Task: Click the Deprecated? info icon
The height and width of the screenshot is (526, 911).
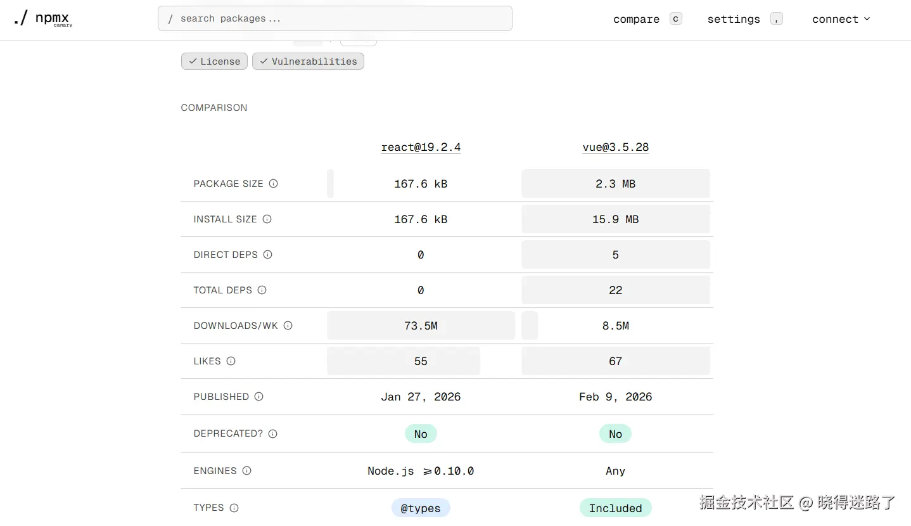Action: [272, 434]
